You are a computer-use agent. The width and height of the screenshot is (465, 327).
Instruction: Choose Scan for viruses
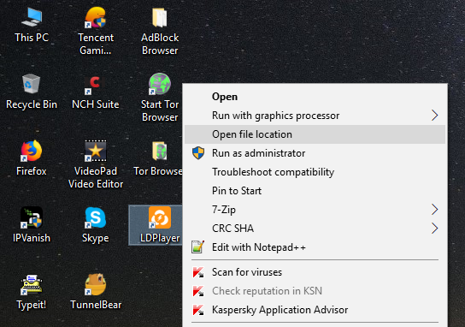click(315, 272)
